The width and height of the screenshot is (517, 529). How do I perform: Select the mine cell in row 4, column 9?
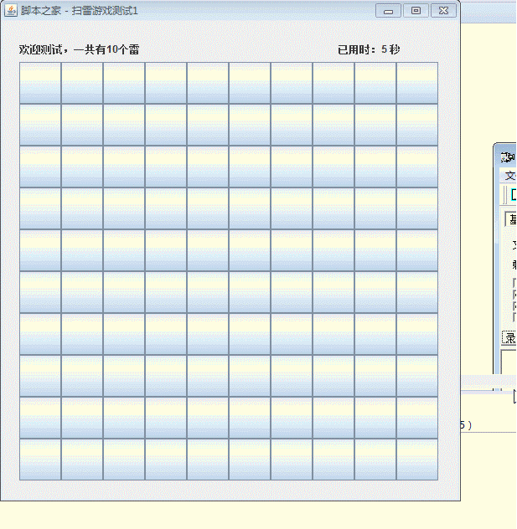coord(375,208)
